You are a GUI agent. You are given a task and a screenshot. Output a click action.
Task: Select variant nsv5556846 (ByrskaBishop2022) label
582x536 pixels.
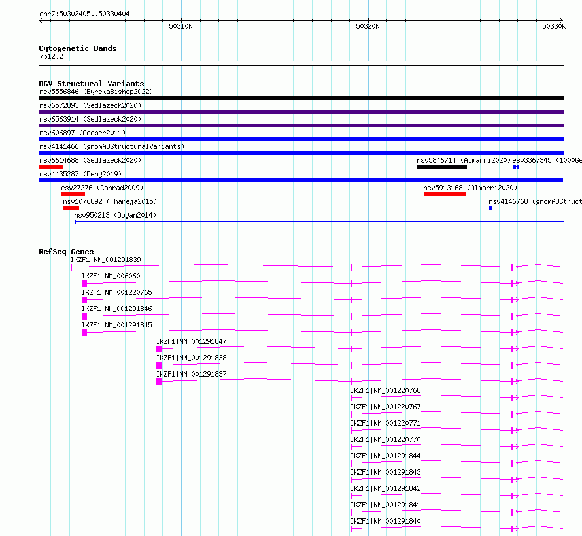[x=96, y=92]
